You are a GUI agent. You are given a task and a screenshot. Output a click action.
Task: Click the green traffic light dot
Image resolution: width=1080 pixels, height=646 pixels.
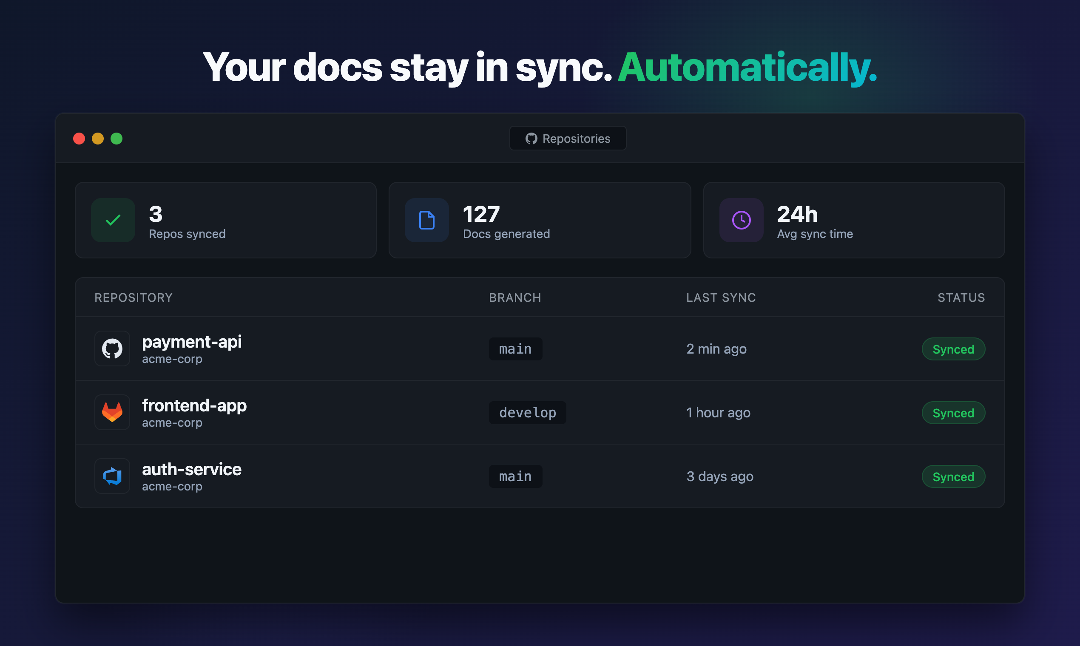pyautogui.click(x=117, y=139)
